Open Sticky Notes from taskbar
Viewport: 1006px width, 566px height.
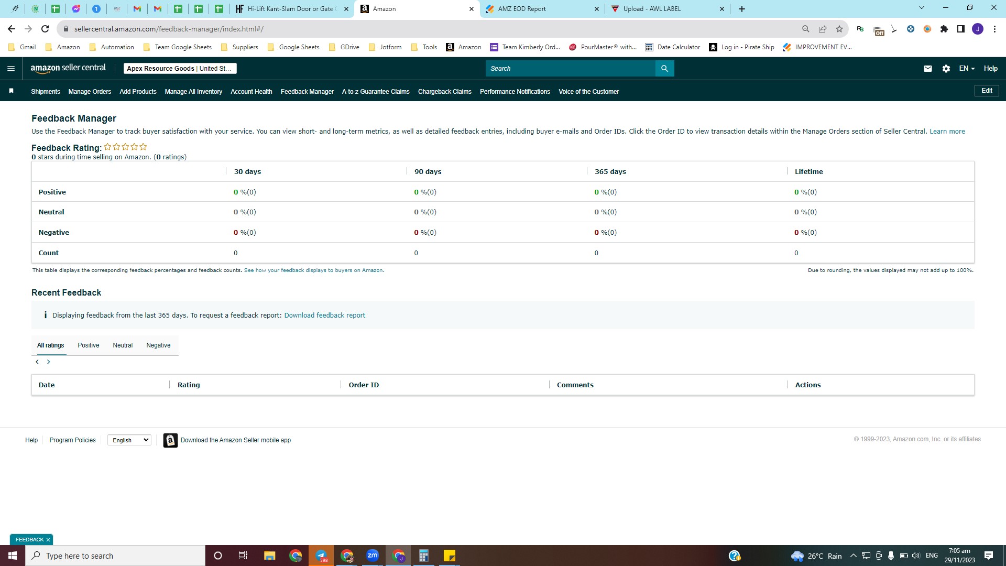[450, 556]
